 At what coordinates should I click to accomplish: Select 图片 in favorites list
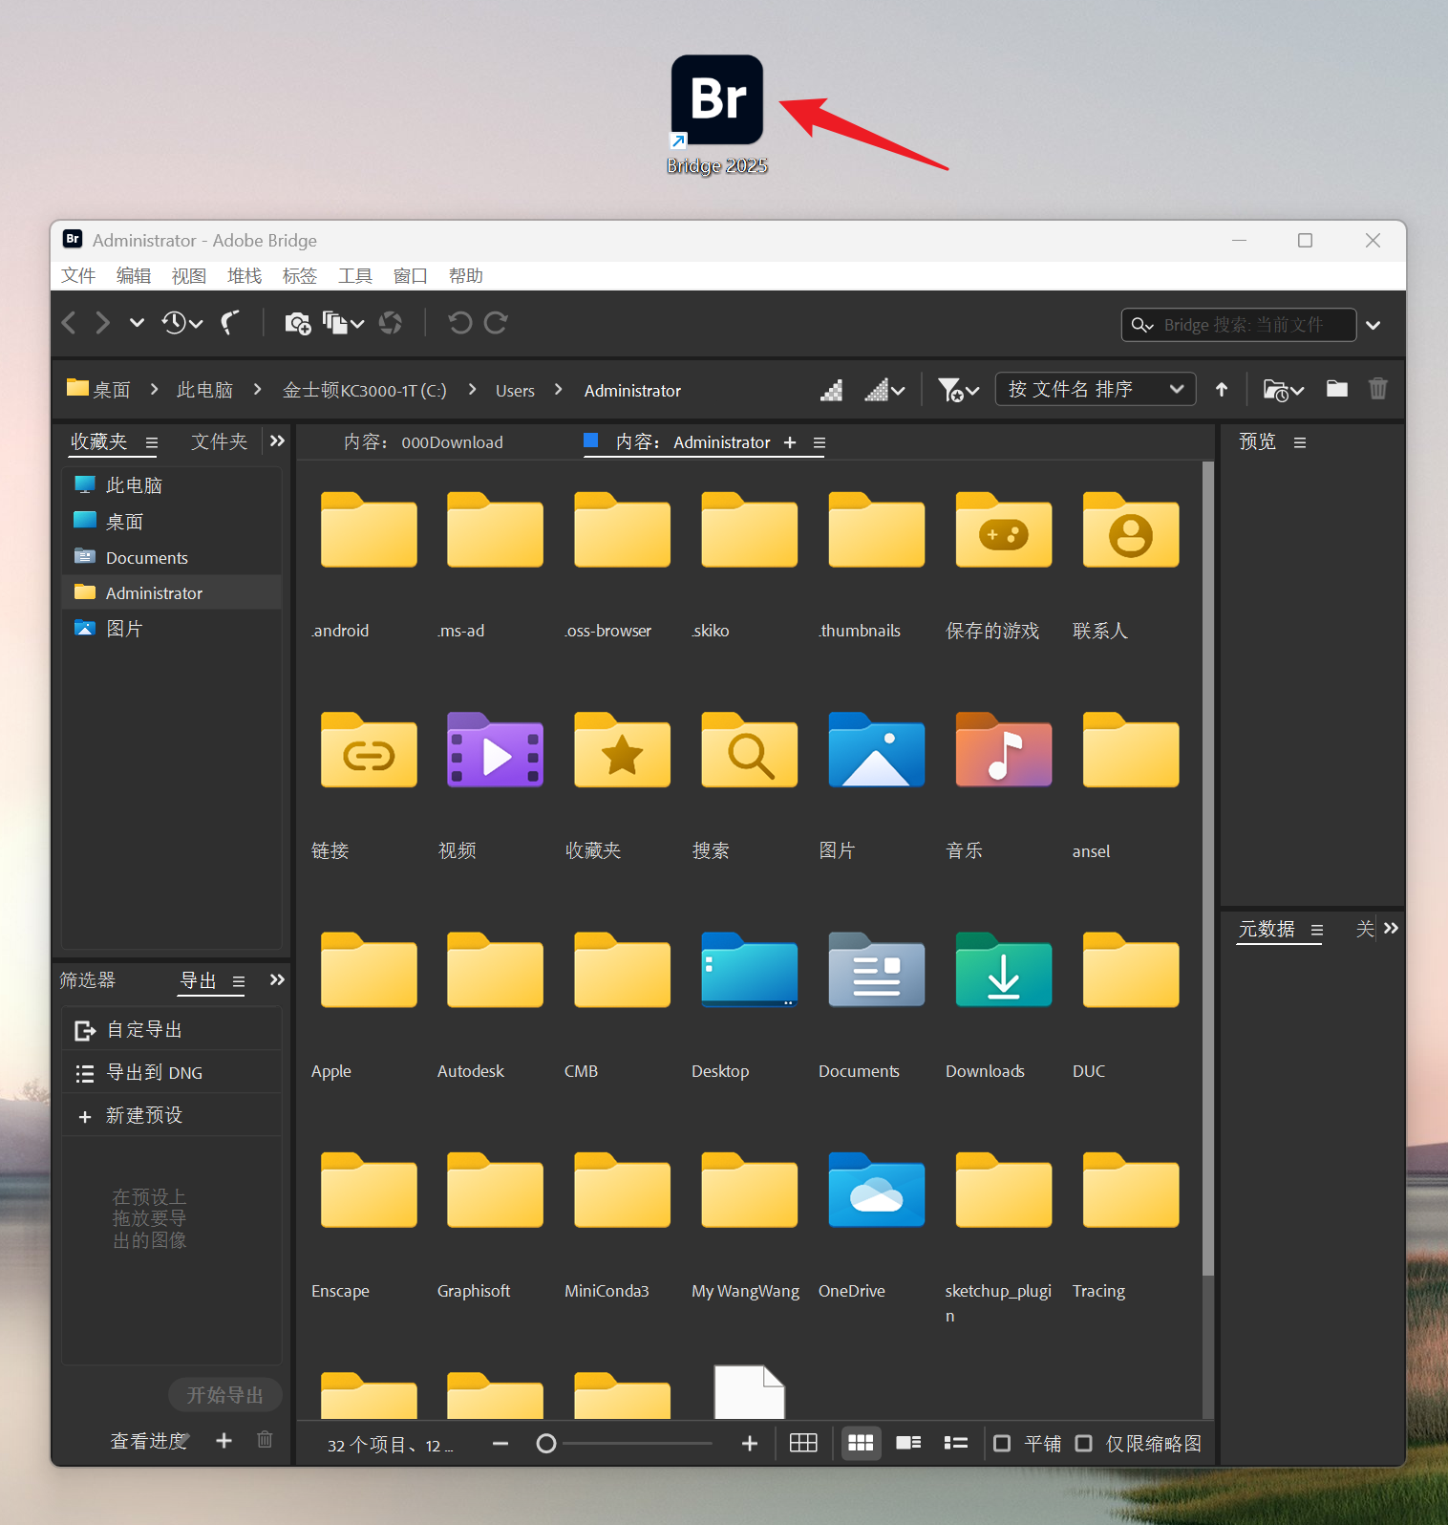tap(172, 629)
